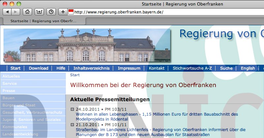This screenshot has width=264, height=138.
Task: Click the Willkommen bei der Regierung heading
Action: 143,85
